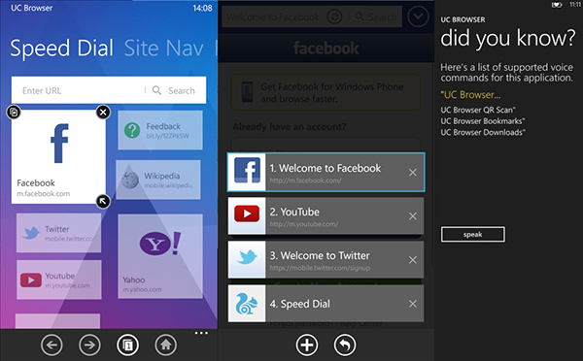Open the Youtube speed dial tile
Image resolution: width=583 pixels, height=361 pixels.
point(58,279)
